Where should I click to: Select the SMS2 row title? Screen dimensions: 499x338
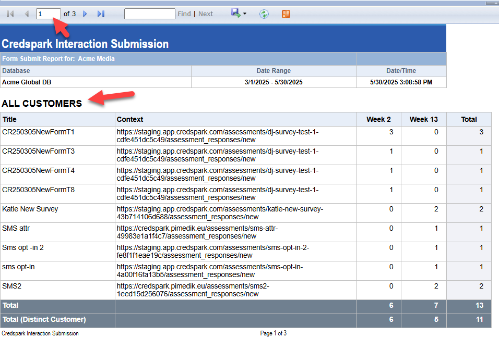[11, 286]
